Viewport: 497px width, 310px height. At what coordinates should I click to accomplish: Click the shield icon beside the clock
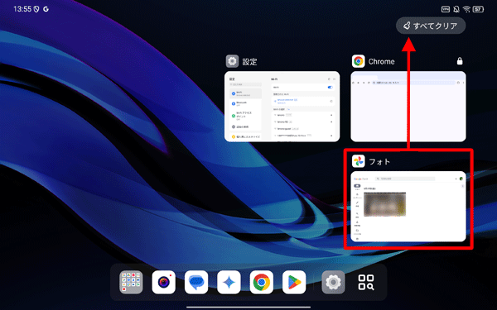click(36, 9)
